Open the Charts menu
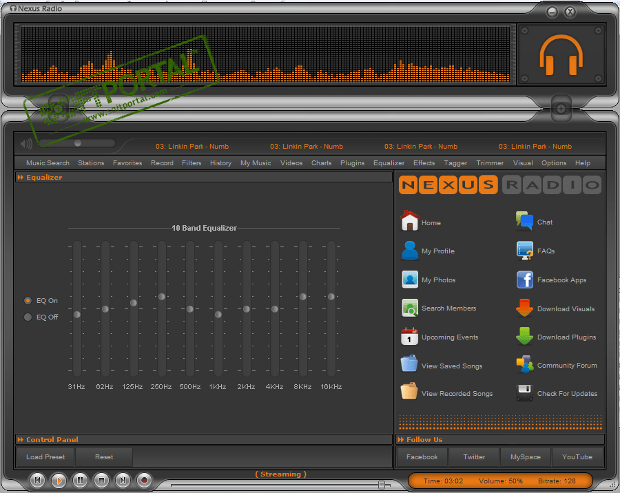The image size is (620, 493). click(x=322, y=163)
